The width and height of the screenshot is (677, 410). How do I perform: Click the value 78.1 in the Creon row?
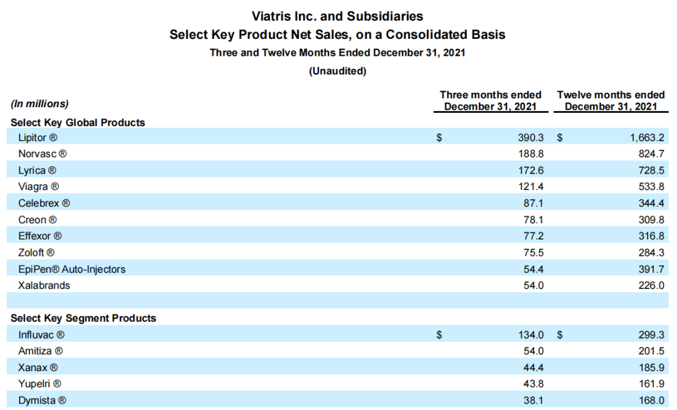click(533, 219)
